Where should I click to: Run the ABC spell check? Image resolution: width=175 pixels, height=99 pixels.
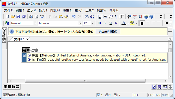click(42, 17)
